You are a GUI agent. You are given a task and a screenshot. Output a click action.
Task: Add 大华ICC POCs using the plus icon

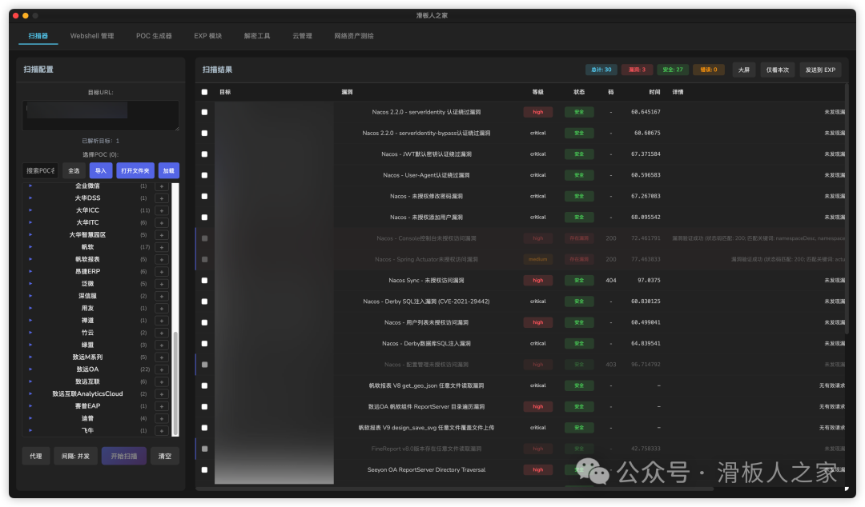[x=162, y=210]
